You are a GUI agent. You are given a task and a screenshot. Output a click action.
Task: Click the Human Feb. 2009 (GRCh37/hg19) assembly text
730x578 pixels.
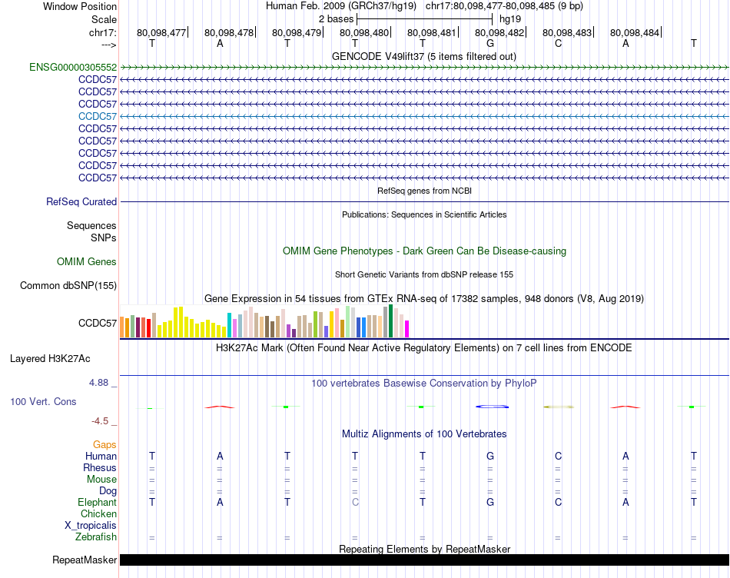[x=342, y=6]
